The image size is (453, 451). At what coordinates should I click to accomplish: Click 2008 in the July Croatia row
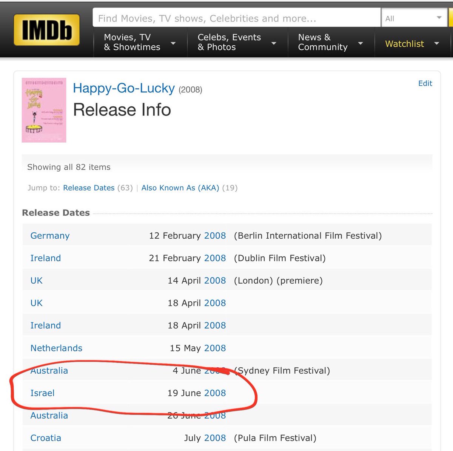pyautogui.click(x=215, y=438)
